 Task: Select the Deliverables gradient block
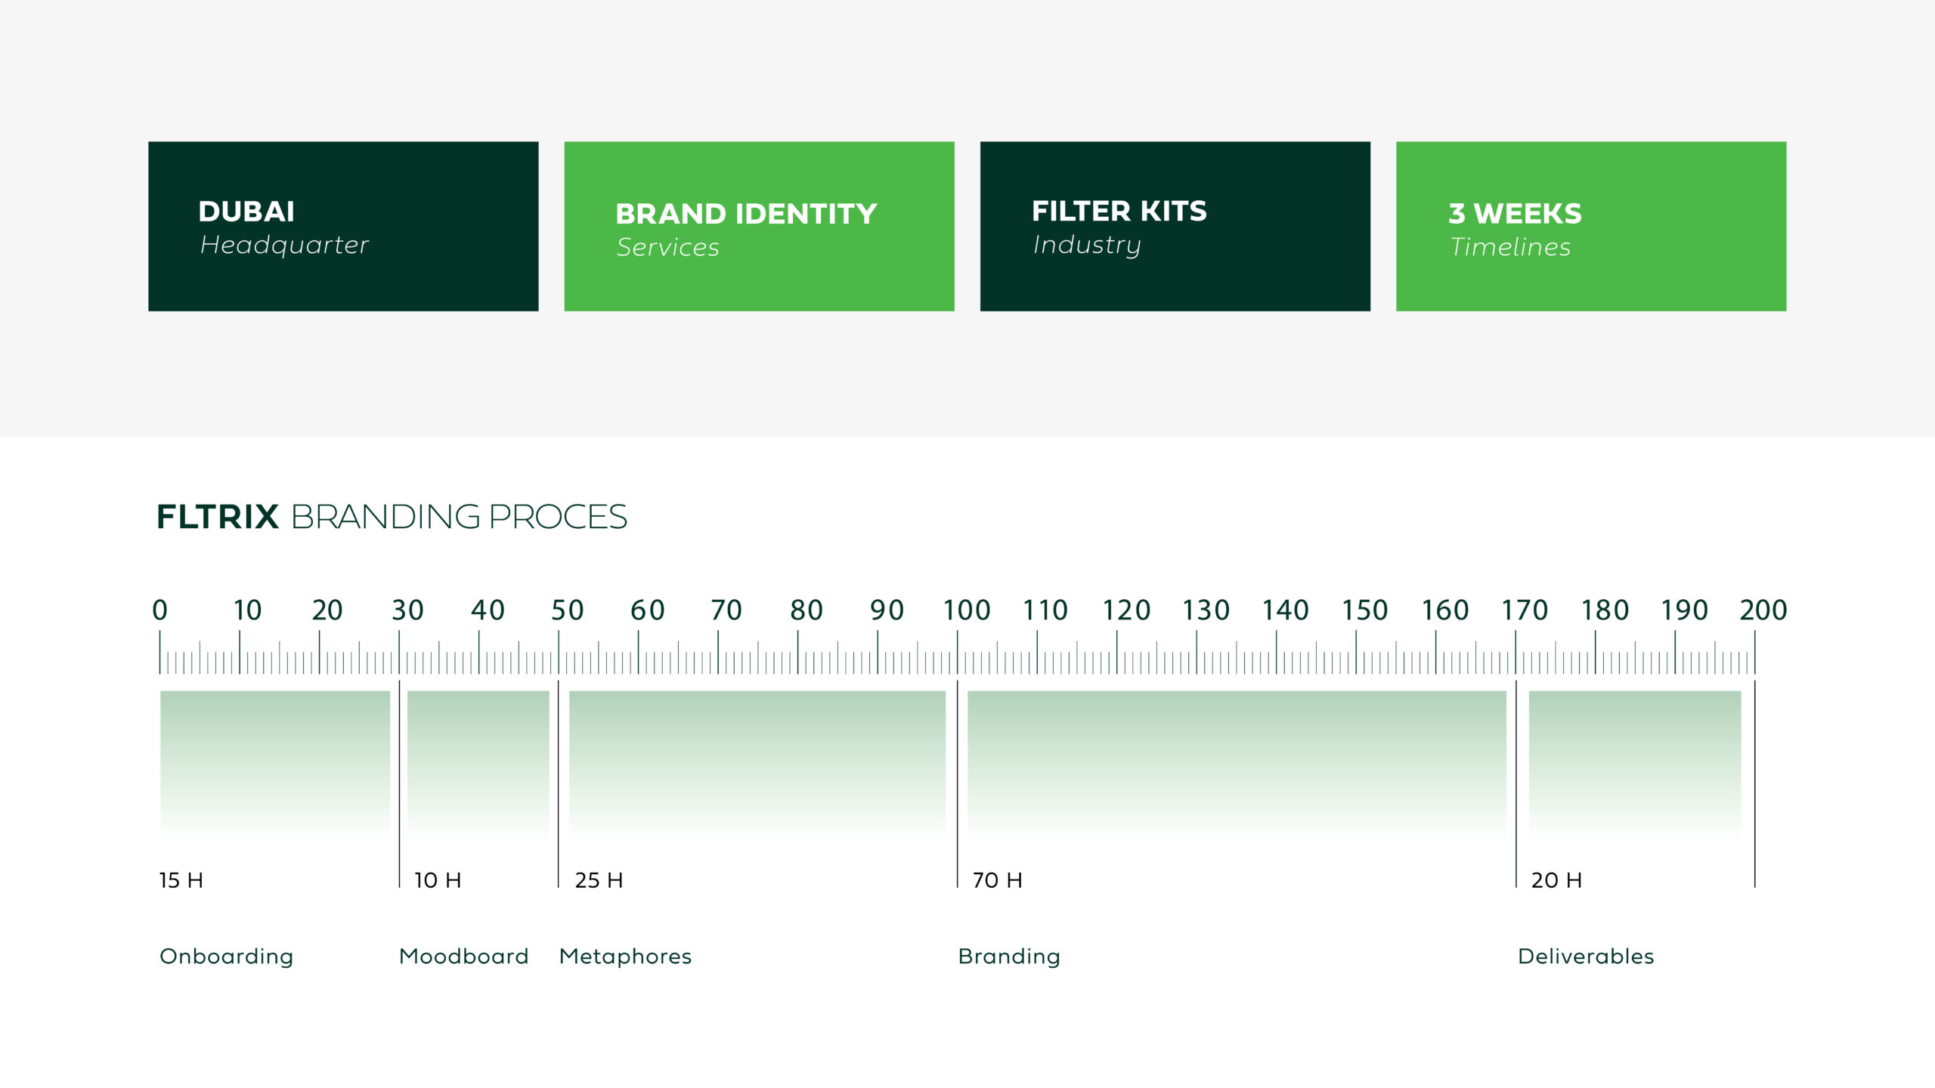1634,763
